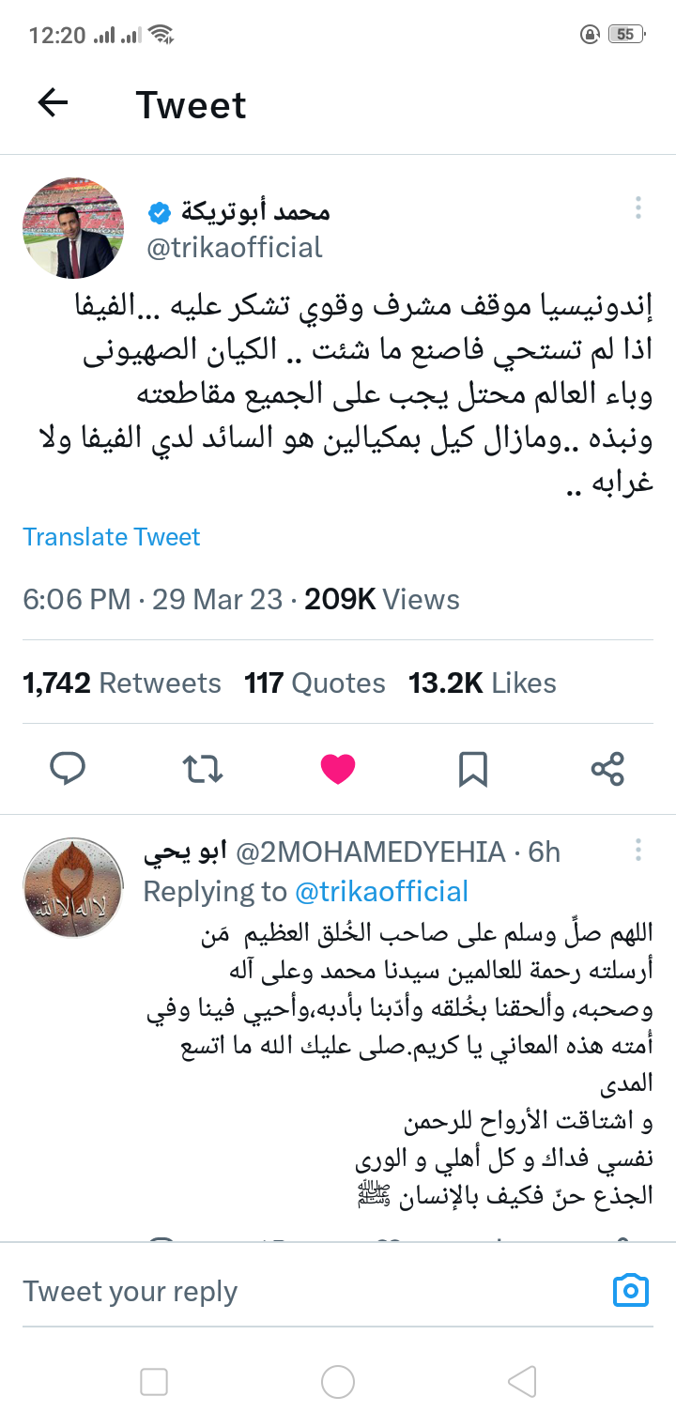Image resolution: width=676 pixels, height=1427 pixels.
Task: View the 117 Quotes list
Action: point(315,683)
